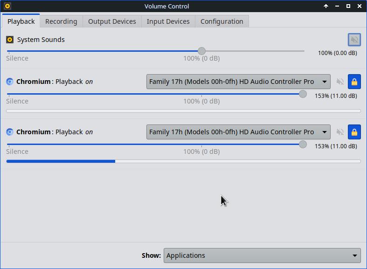This screenshot has width=367, height=269.
Task: Click the System Sounds speaker icon
Action: [10, 40]
